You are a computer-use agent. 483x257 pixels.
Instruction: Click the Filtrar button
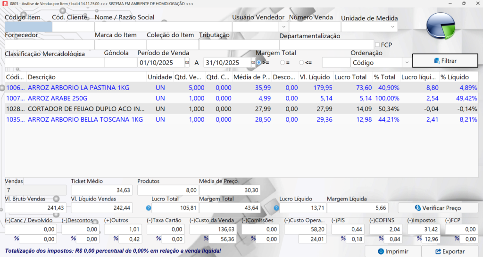tap(445, 61)
